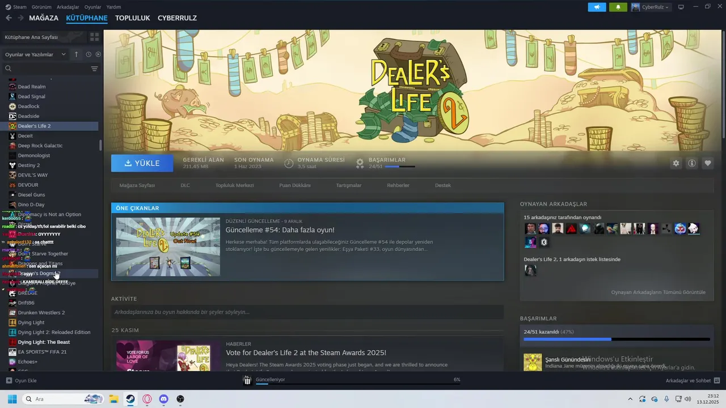Open the Steam menu
Screen dimensions: 726x408
(16, 7)
